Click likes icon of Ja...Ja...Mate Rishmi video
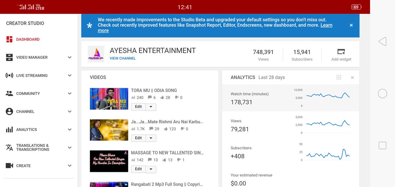Image resolution: width=395 pixels, height=187 pixels. 166,129
